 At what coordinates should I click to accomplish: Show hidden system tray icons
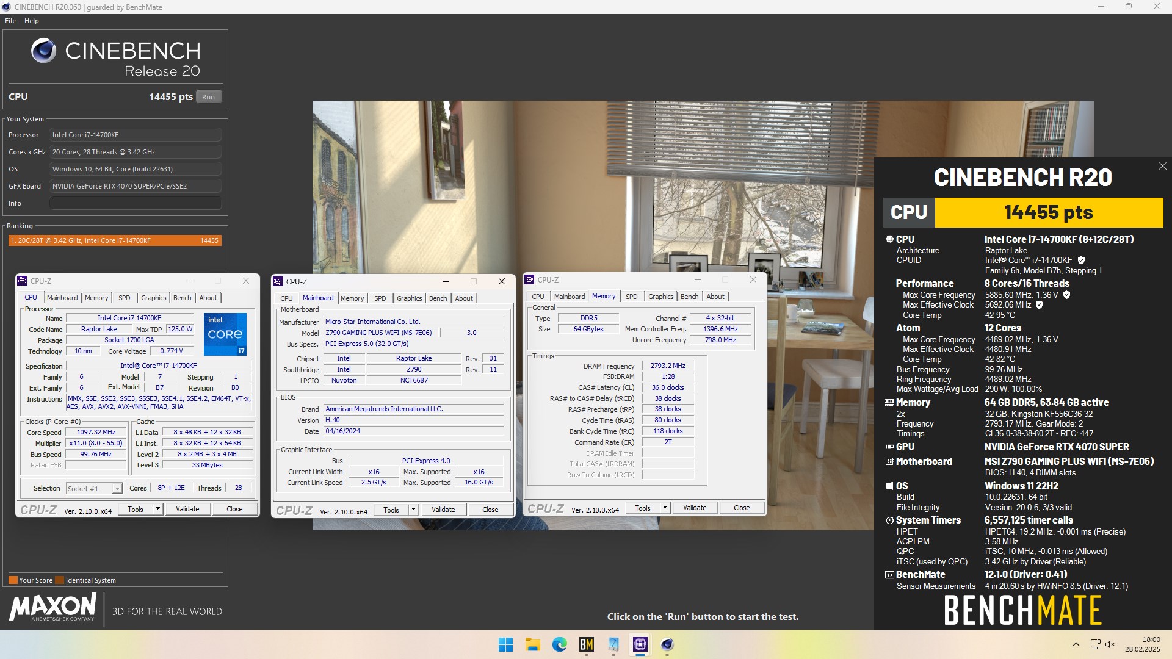point(1076,644)
